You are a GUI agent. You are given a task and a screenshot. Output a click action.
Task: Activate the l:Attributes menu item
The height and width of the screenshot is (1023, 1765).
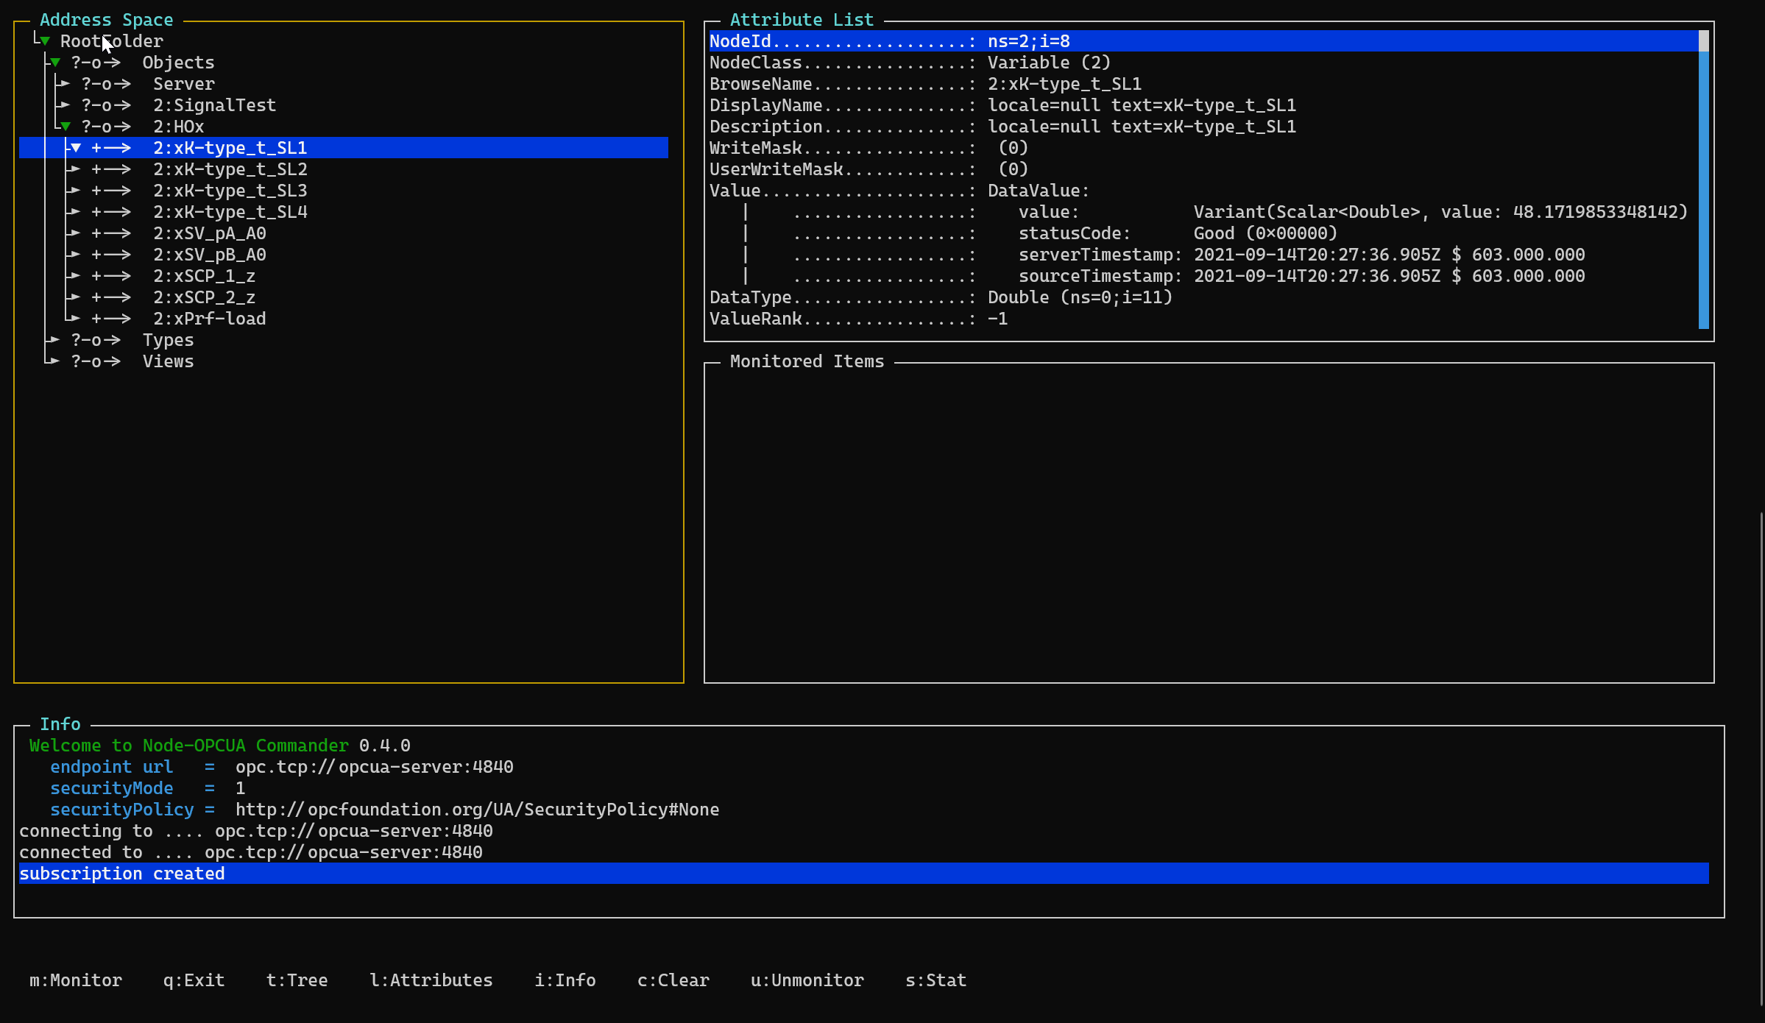431,980
